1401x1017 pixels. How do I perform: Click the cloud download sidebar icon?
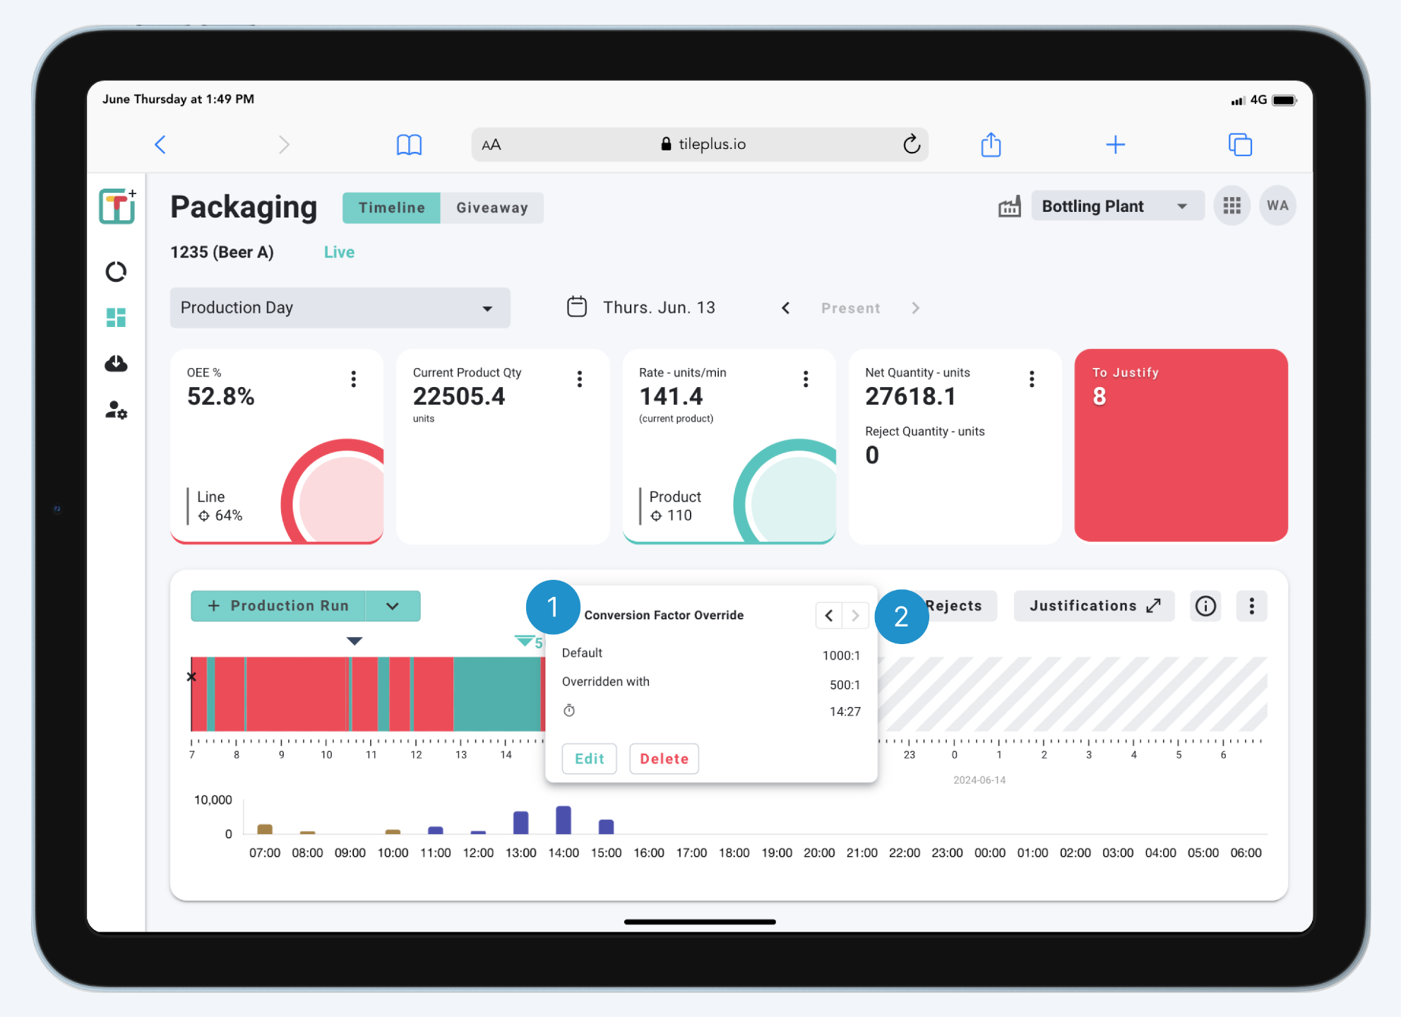(x=117, y=364)
